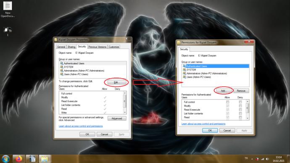Select SYSTEM in Properties window list
The image size is (290, 163).
[x=93, y=67]
